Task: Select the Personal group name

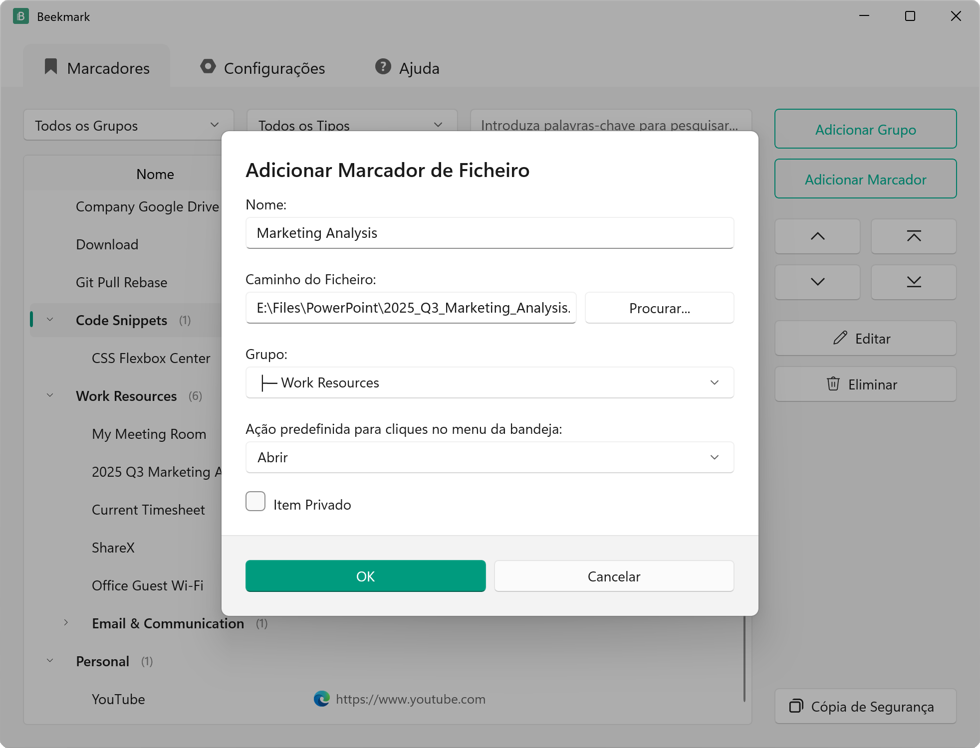Action: 102,661
